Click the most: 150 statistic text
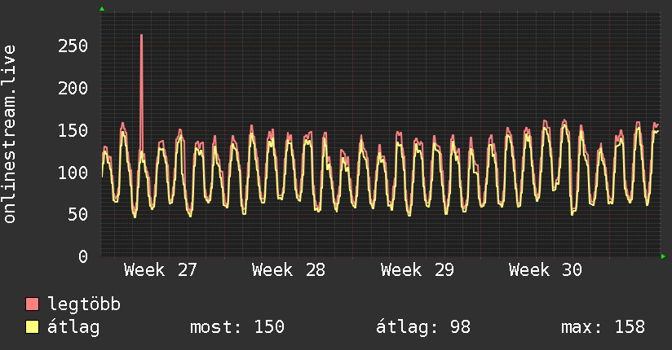This screenshot has height=350, width=672. pos(237,327)
